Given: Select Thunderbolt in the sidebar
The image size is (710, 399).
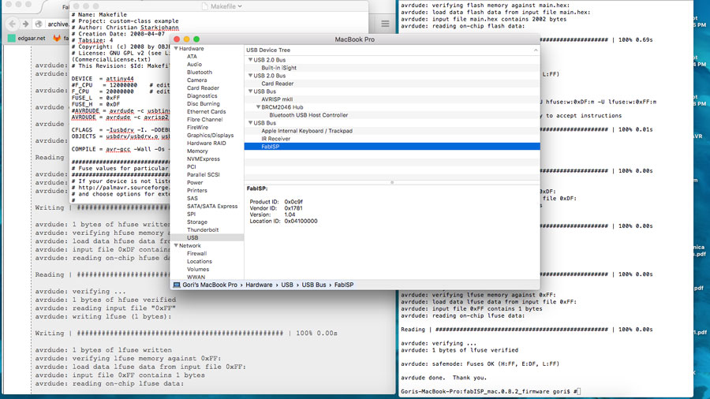Looking at the screenshot, I should tap(203, 229).
